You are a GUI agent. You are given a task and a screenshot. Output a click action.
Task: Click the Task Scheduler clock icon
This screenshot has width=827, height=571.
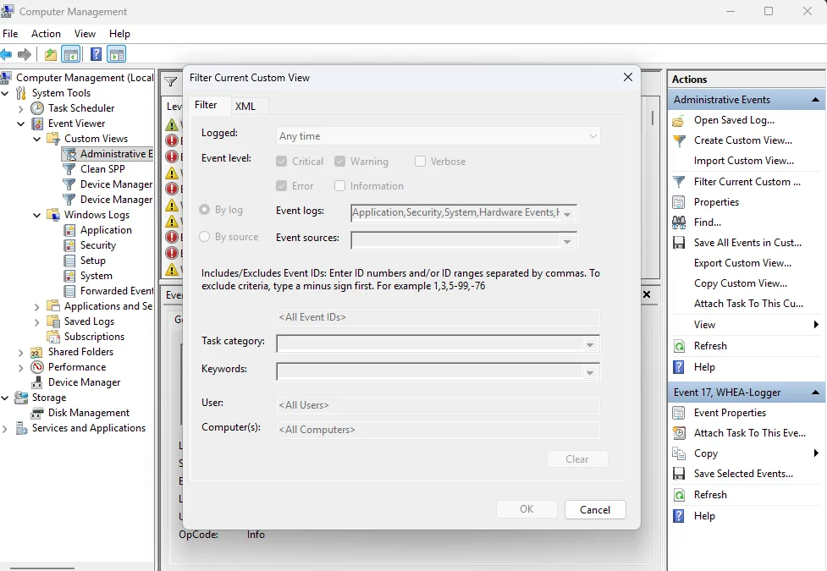pyautogui.click(x=37, y=108)
